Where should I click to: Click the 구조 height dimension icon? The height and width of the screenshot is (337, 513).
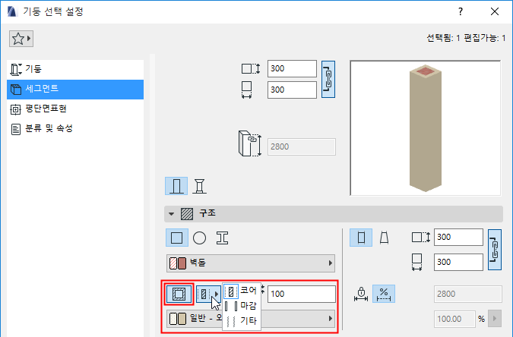[x=421, y=238]
